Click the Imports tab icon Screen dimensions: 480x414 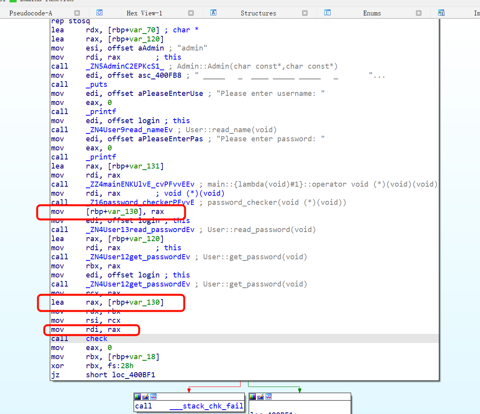[x=441, y=13]
